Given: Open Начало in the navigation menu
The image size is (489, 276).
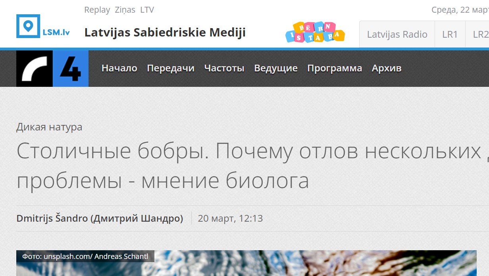Looking at the screenshot, I should 119,68.
